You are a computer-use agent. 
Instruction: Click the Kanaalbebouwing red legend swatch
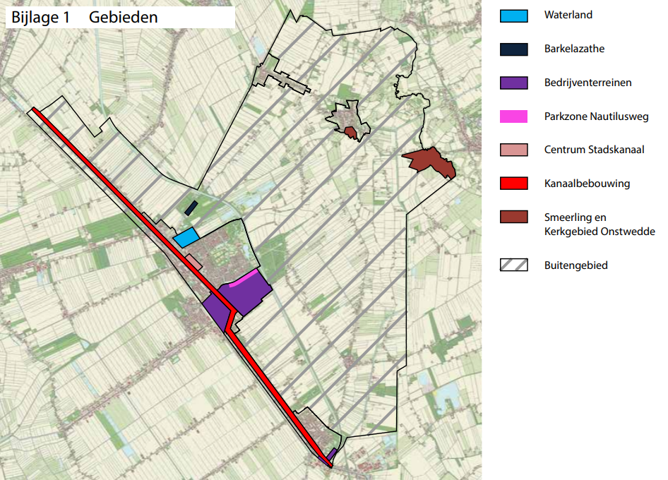[514, 183]
